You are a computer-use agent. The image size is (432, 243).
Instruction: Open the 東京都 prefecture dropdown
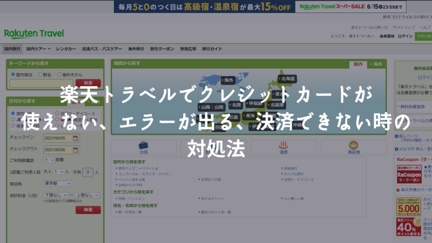57,183
